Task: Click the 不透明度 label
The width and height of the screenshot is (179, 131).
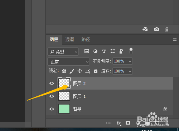Action: (102, 61)
